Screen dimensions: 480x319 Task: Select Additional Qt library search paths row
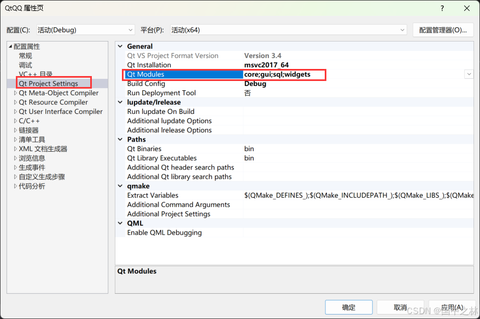(x=299, y=177)
